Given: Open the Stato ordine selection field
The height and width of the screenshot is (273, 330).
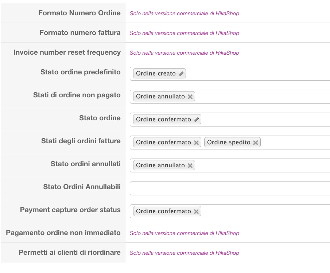Looking at the screenshot, I should (x=263, y=120).
